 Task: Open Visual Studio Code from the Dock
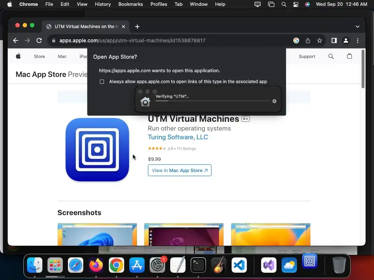tap(239, 265)
